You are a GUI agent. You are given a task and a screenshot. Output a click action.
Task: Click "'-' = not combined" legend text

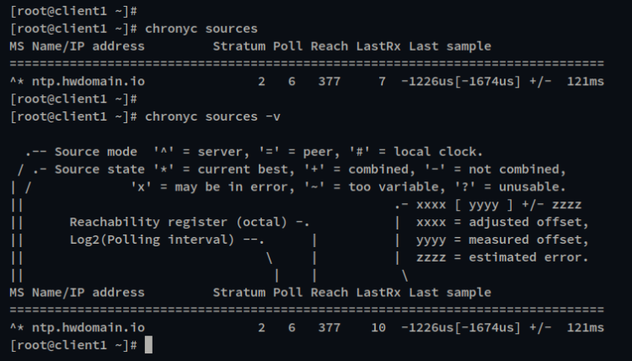pos(495,170)
